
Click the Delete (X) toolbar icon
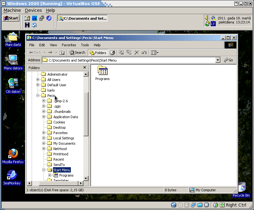click(136, 52)
